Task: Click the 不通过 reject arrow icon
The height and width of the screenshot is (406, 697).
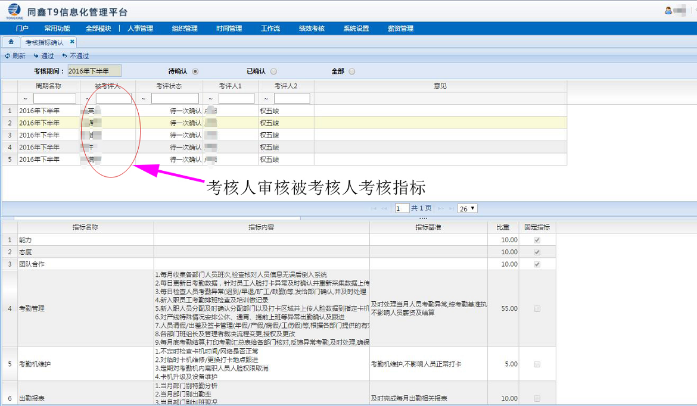Action: [64, 56]
